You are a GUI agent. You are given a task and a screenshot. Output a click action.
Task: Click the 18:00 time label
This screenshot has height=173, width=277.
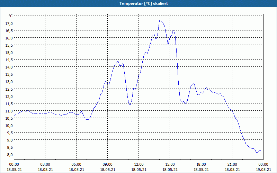[x=201, y=164]
